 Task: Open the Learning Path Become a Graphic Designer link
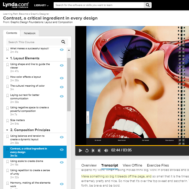tap(26, 14)
